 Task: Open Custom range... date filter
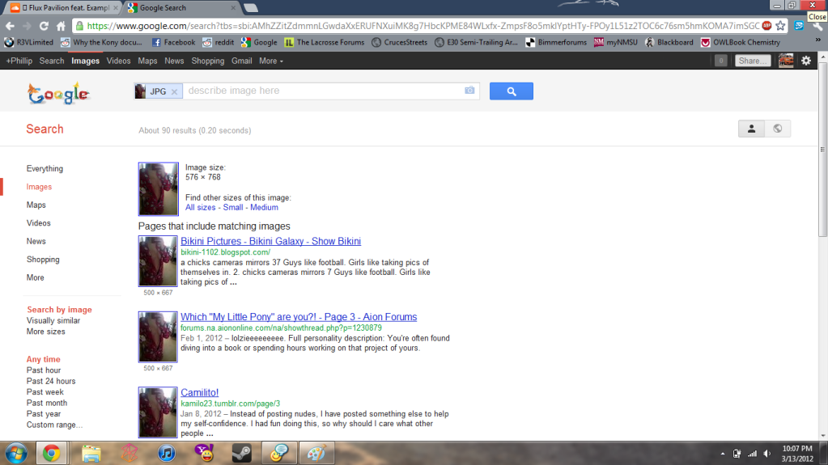point(54,425)
